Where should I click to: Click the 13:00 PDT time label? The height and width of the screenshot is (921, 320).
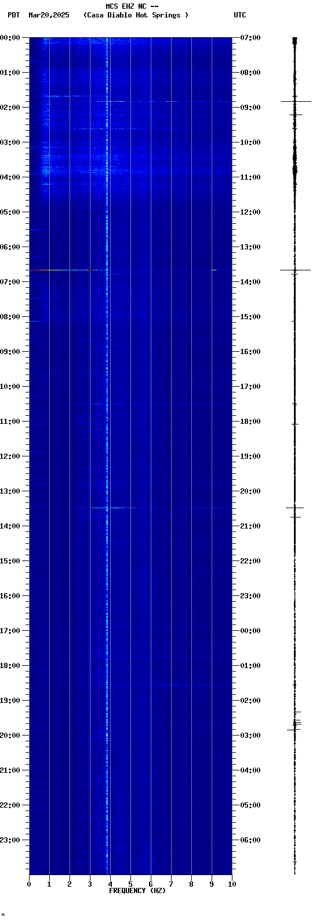pyautogui.click(x=10, y=491)
